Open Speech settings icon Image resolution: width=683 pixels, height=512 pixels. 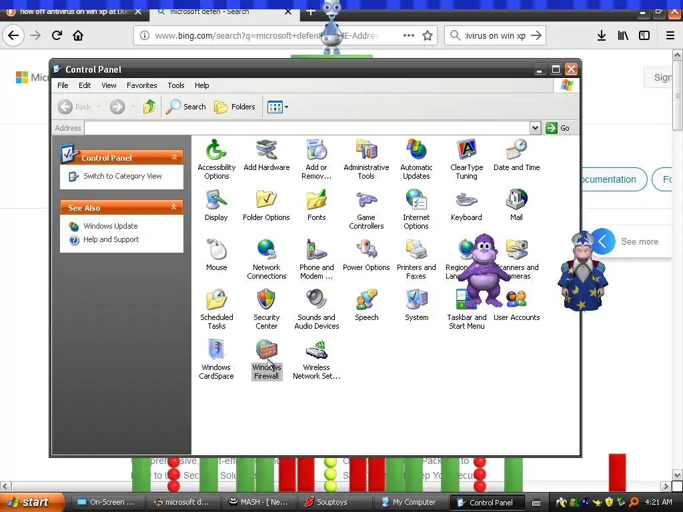pyautogui.click(x=366, y=305)
